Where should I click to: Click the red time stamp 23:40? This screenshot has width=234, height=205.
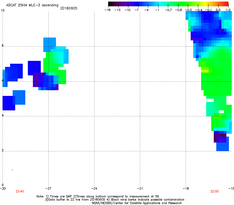click(20, 191)
